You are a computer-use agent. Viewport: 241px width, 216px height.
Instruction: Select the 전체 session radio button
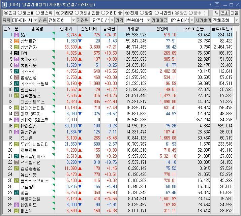point(127,13)
